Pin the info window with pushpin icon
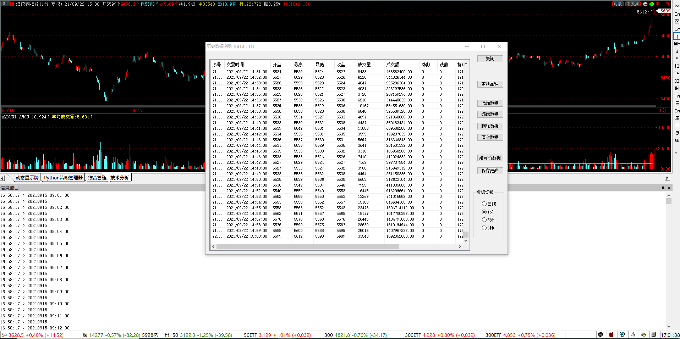Screen dimensions: 680x339 point(663,188)
